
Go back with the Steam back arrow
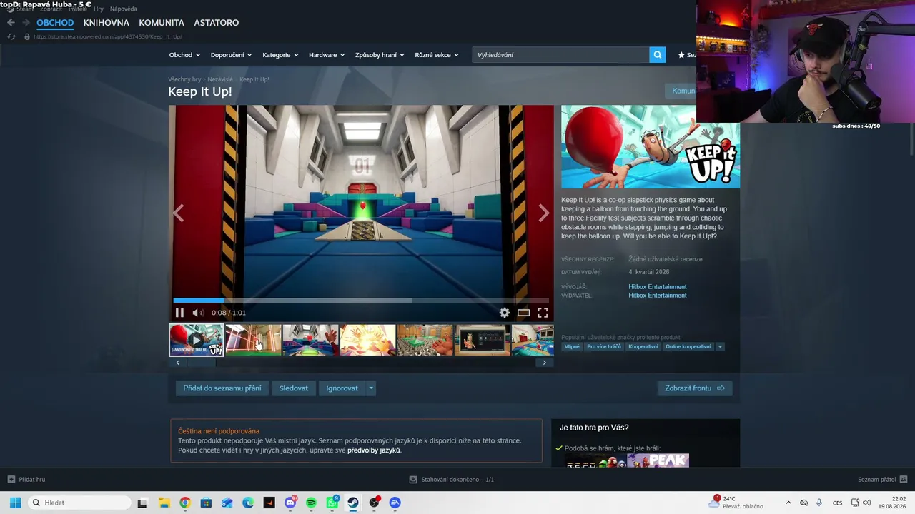(11, 23)
